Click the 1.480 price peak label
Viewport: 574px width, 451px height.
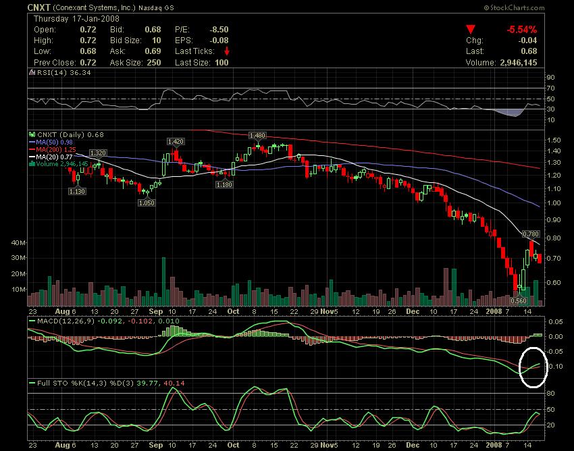[257, 136]
